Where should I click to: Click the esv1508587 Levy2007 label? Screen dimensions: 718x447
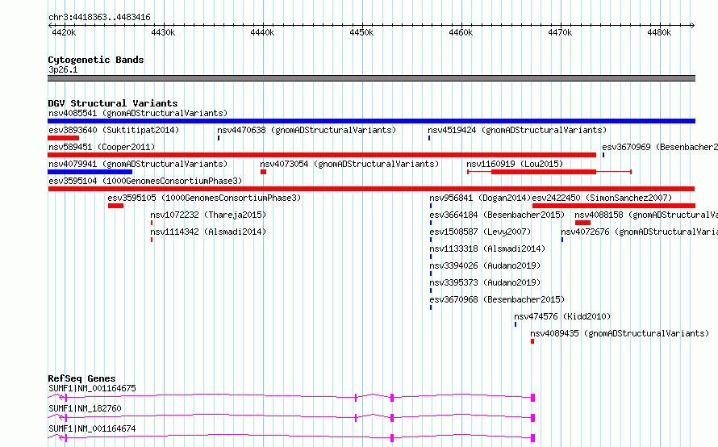tap(480, 232)
